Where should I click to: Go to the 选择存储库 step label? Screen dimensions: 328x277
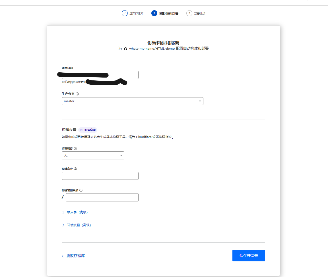pyautogui.click(x=136, y=13)
